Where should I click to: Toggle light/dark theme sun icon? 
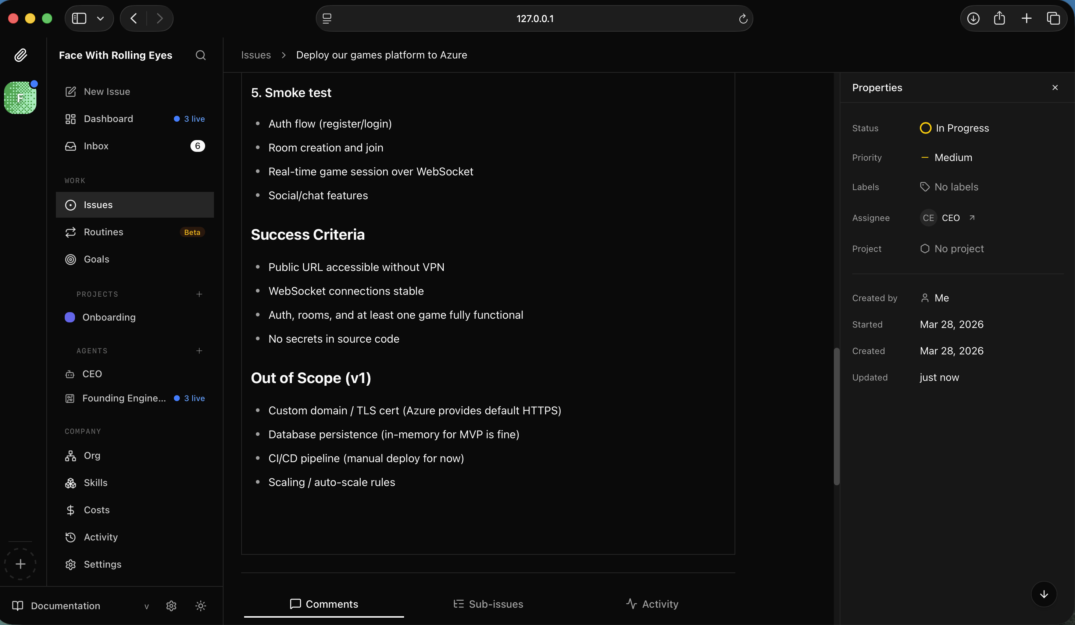tap(200, 606)
